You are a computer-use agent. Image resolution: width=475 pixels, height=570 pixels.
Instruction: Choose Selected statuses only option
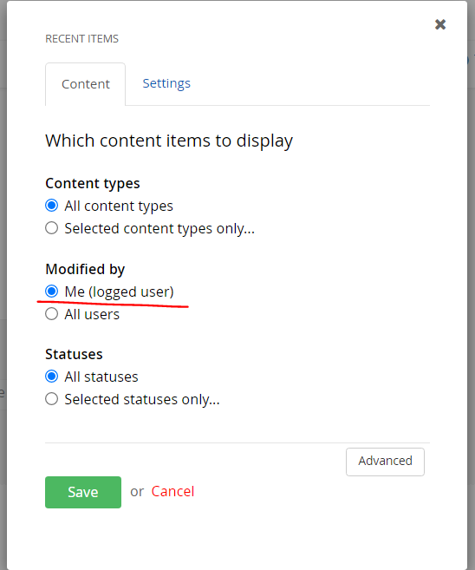click(51, 399)
